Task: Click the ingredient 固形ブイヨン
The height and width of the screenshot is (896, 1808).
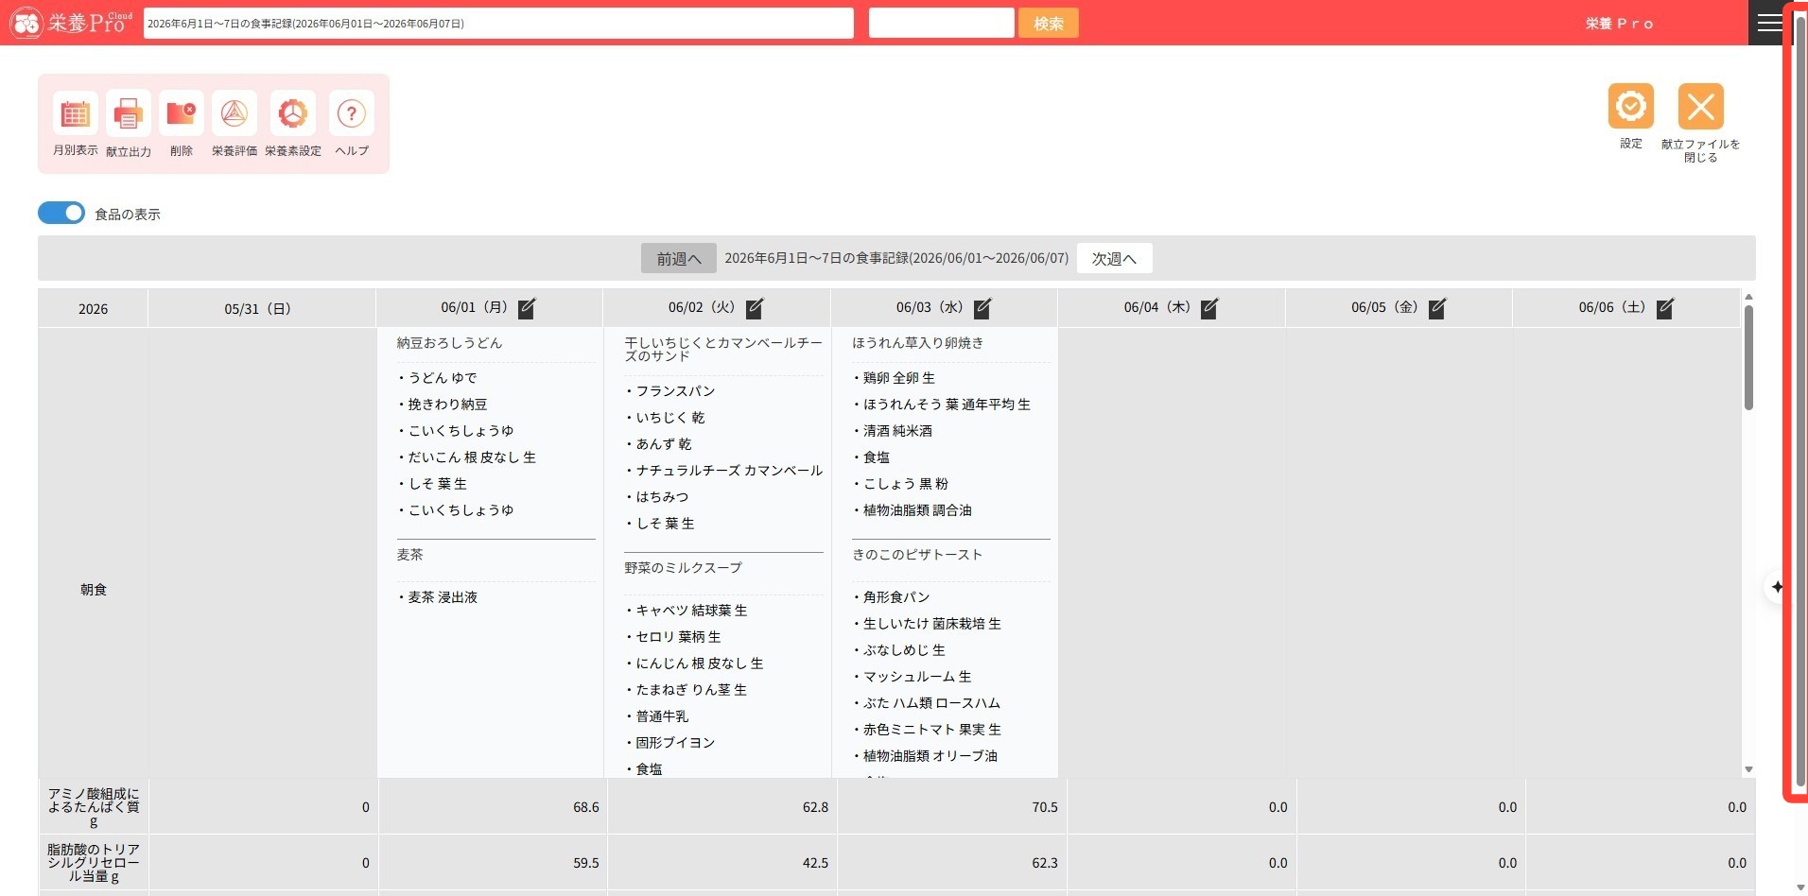Action: (x=675, y=743)
